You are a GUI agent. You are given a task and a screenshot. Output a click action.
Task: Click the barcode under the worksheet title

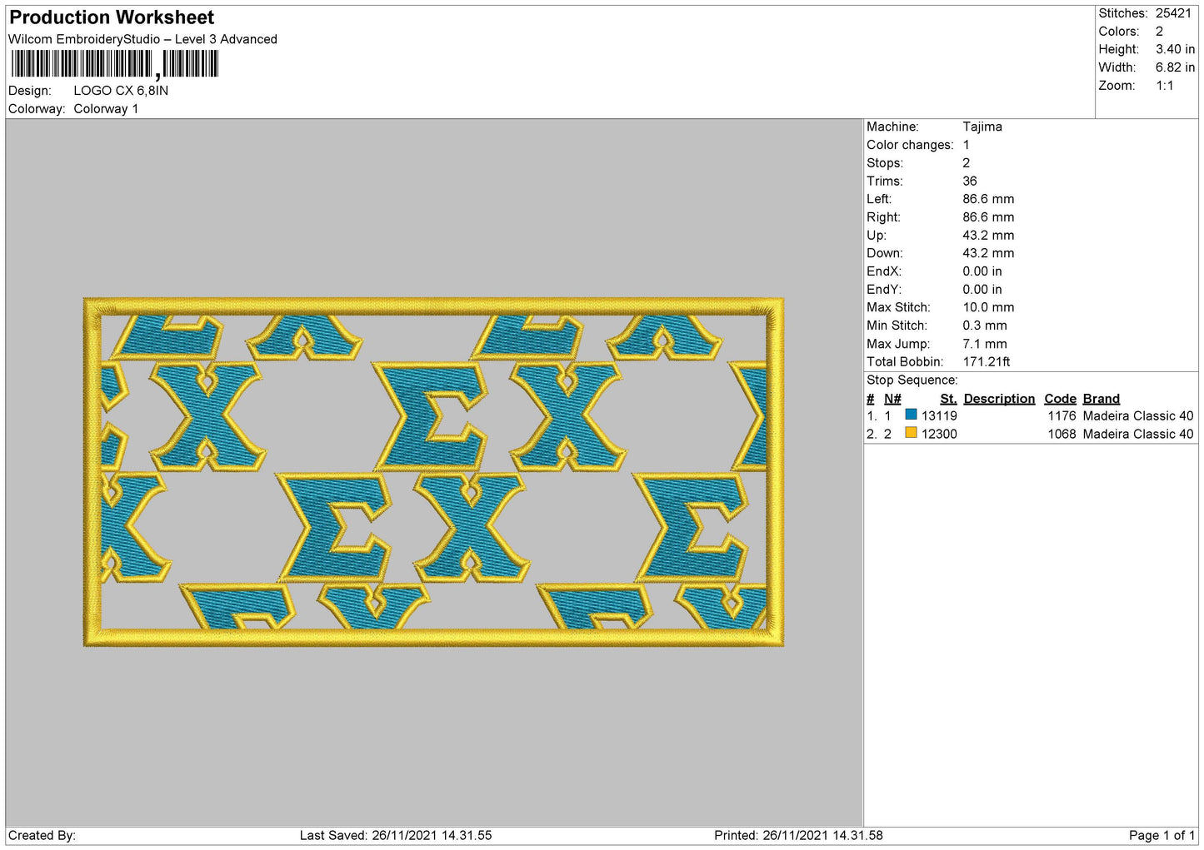point(115,64)
